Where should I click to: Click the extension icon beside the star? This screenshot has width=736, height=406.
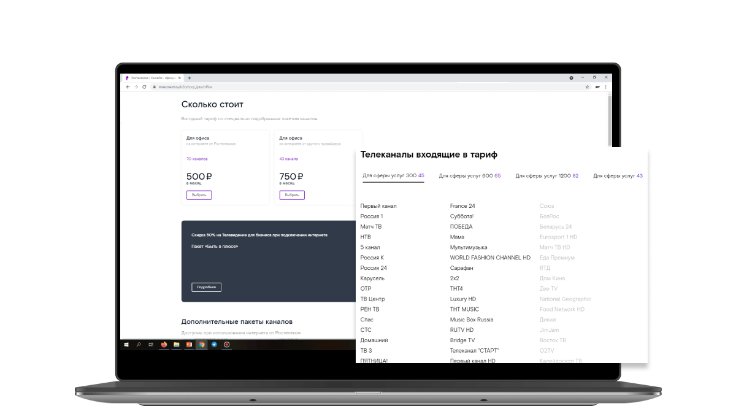(x=597, y=87)
